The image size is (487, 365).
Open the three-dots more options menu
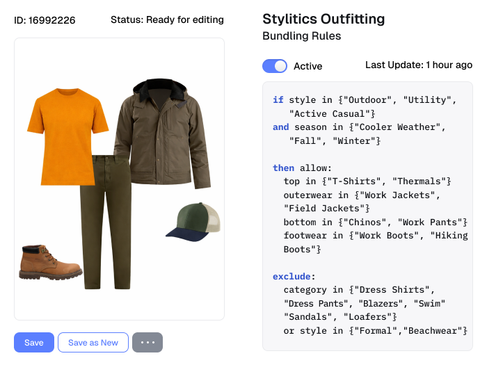tap(147, 343)
